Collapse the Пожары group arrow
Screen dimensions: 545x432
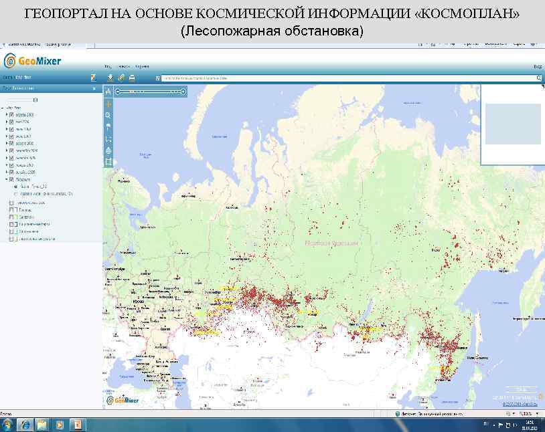click(x=7, y=179)
